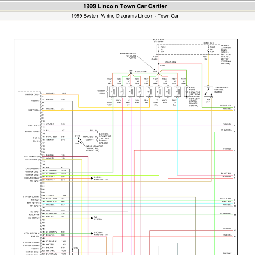Click the 'TCS INPUT' pin label
The image size is (255, 255).
(35, 181)
